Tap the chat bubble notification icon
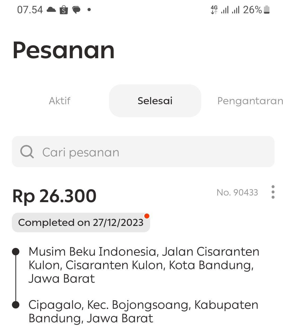 [76, 10]
